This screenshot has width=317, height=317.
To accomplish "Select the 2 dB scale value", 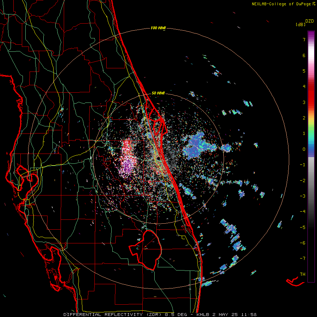I will click(x=304, y=118).
